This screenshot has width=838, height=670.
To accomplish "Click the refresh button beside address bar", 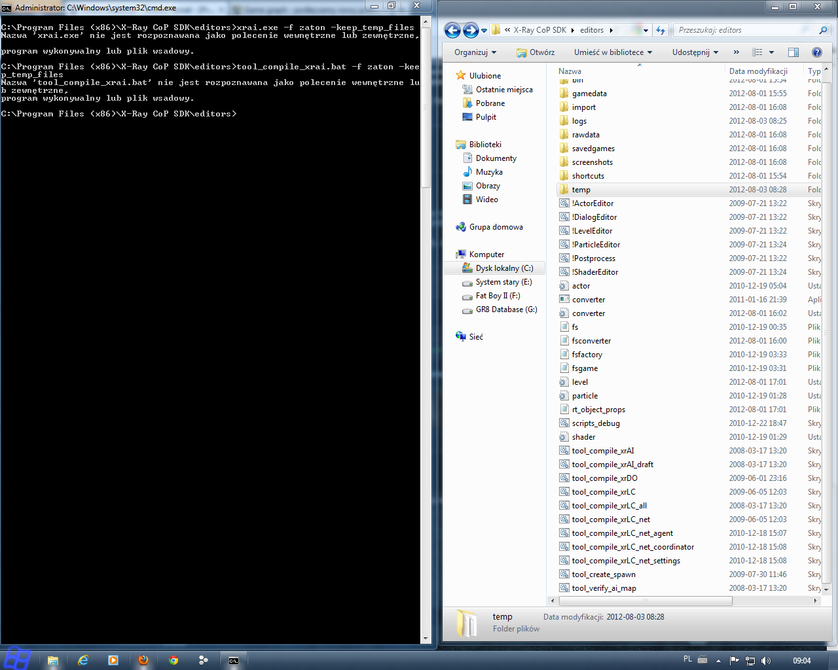I will coord(661,30).
